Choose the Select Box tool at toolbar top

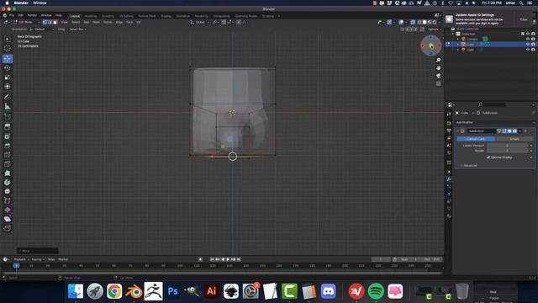pos(8,40)
